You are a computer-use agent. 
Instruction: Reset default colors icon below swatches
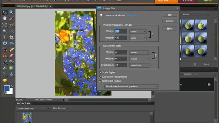tap(4, 93)
